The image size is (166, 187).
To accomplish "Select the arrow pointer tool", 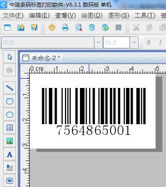I will [x=10, y=57].
